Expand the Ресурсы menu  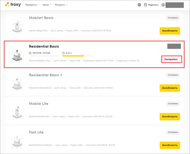coord(61,5)
